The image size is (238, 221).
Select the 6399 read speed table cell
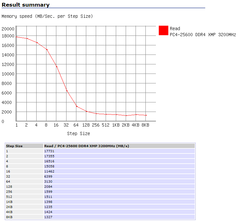[49, 176]
